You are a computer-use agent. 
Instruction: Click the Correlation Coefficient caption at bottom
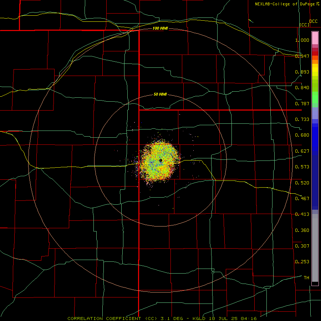162,319
